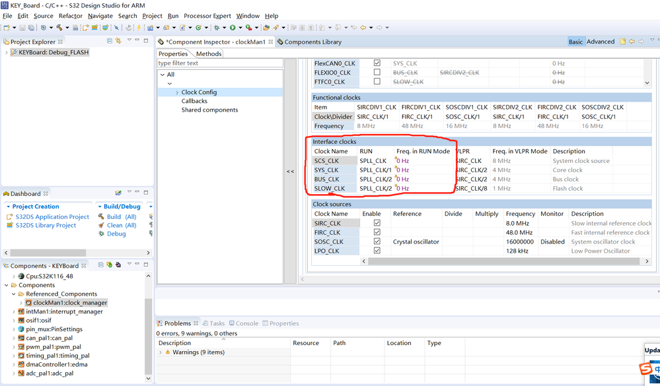Click the collapse icon in Components panel toolbar

(100, 265)
